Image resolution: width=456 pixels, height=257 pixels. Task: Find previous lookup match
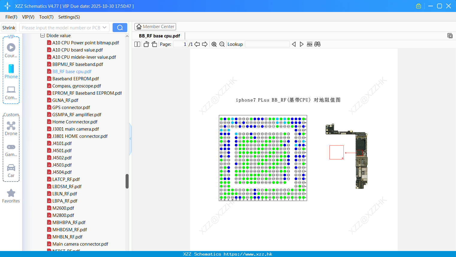(x=294, y=44)
